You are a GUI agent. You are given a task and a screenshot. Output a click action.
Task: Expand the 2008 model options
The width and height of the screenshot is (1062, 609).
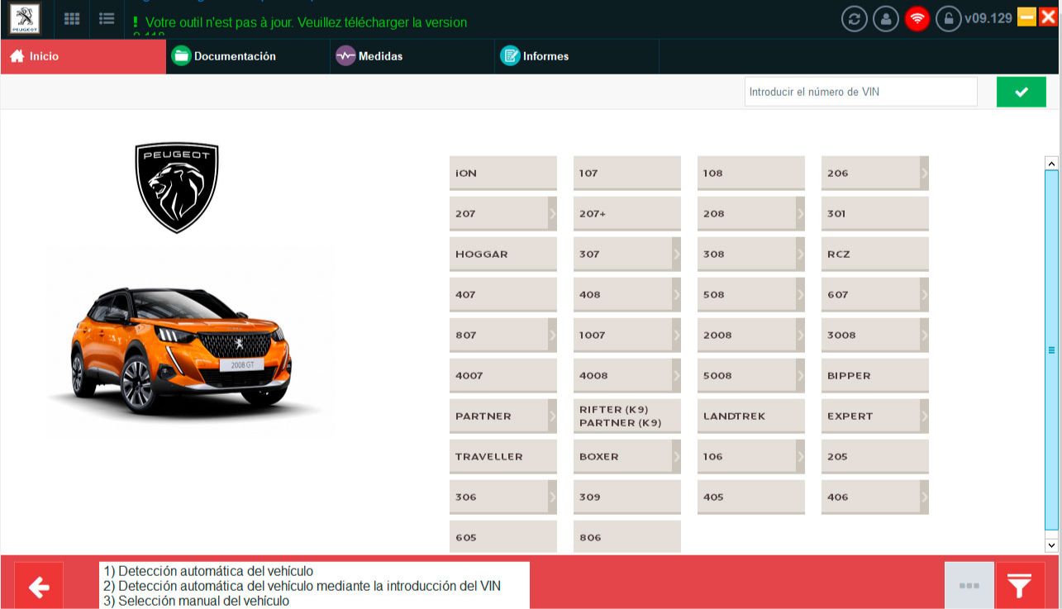point(801,335)
